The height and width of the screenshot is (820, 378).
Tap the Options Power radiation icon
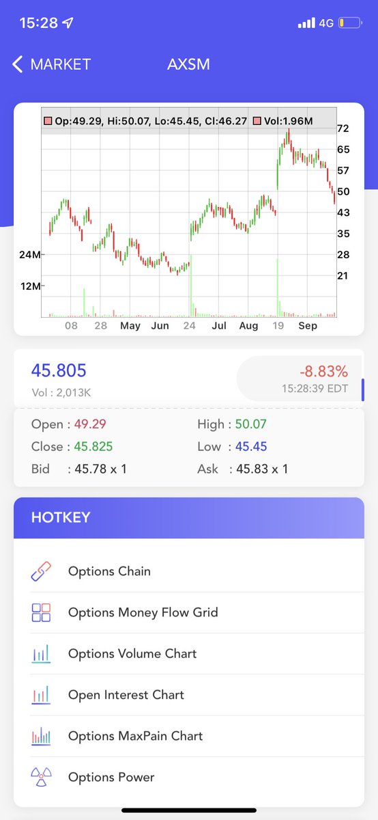[41, 777]
